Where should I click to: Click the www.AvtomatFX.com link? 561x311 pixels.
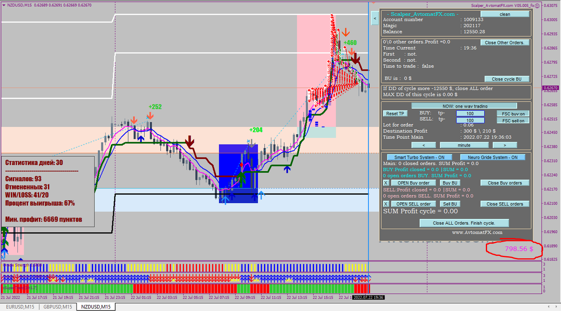(x=477, y=232)
